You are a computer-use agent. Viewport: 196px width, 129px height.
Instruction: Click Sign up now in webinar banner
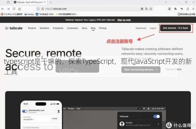pos(124,20)
